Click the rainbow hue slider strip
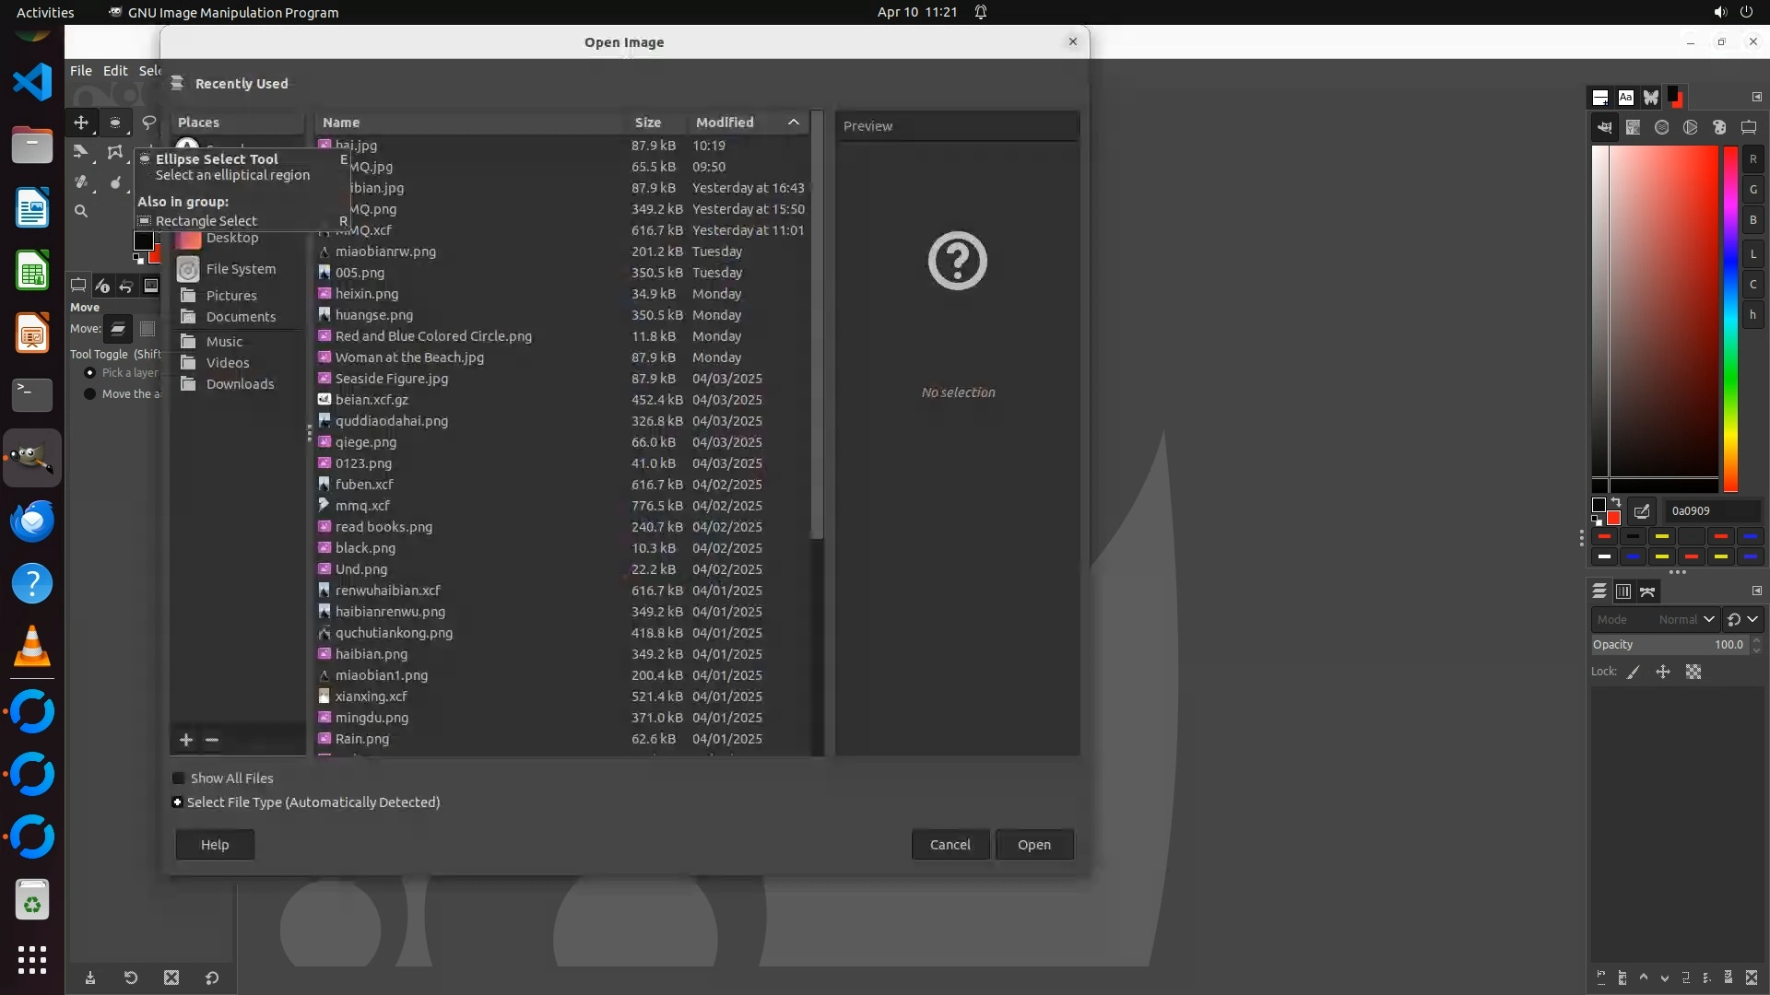This screenshot has height=995, width=1770. point(1730,318)
